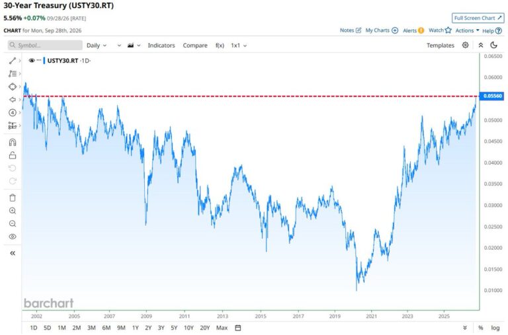Screen dimensions: 508x335
Task: Open the Templates menu
Action: 441,46
